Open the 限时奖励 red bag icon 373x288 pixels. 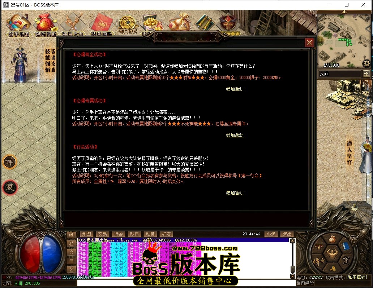(46, 25)
